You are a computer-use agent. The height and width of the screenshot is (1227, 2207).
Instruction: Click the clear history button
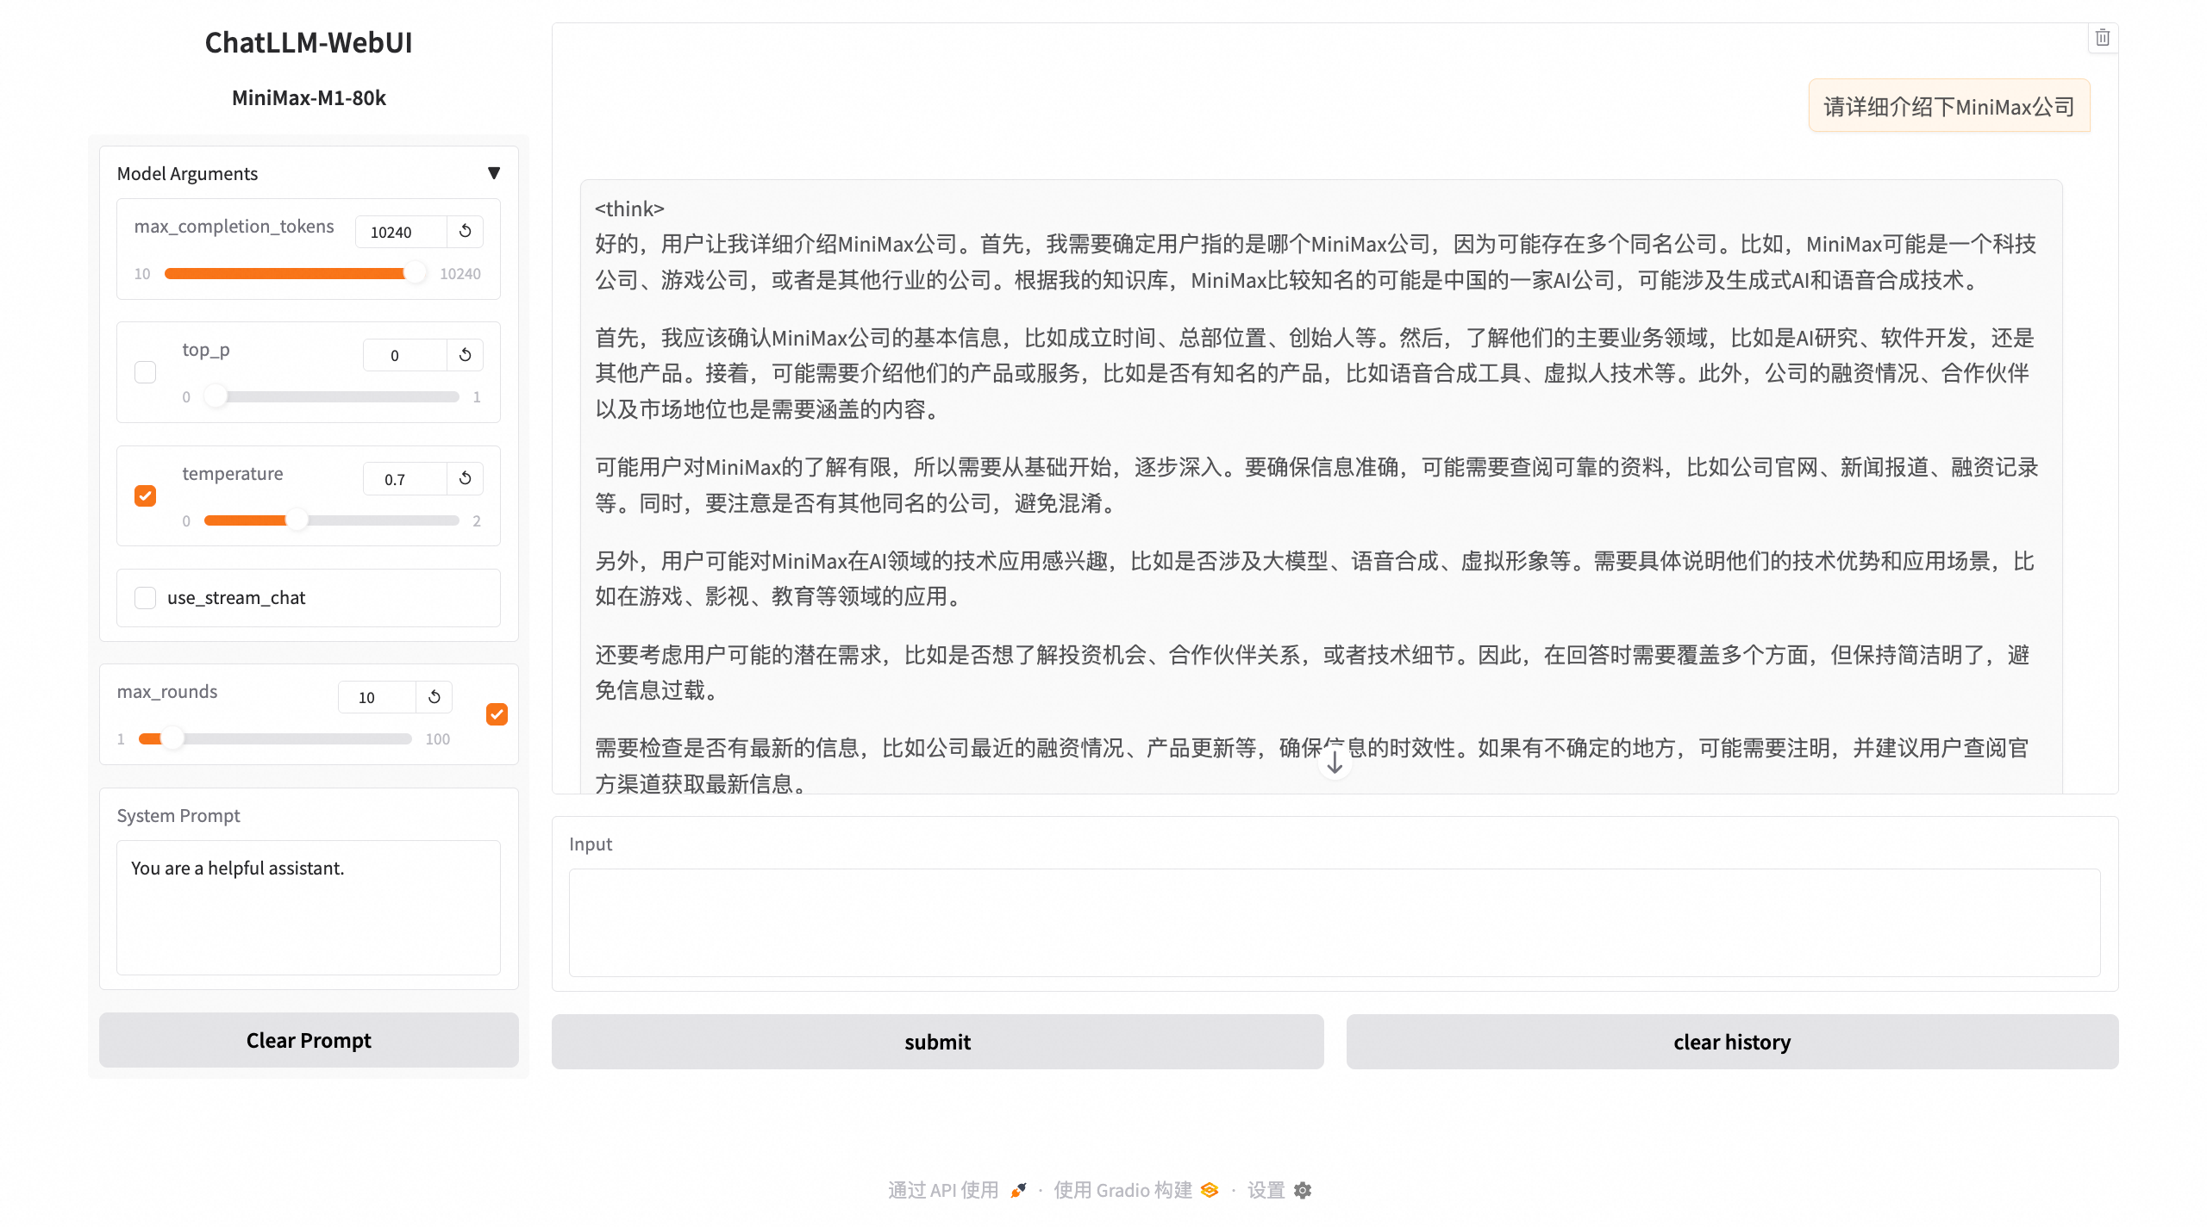[x=1731, y=1041]
